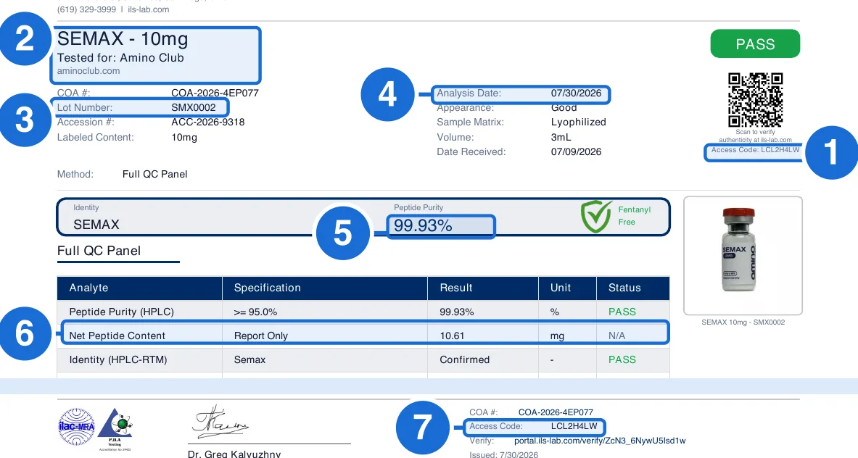Select accession number ACC-2026-9318

coord(208,122)
